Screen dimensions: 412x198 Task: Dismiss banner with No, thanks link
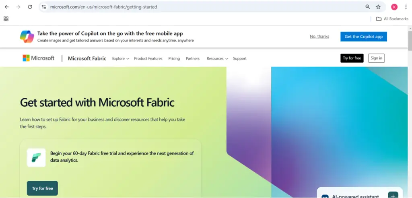click(x=319, y=37)
